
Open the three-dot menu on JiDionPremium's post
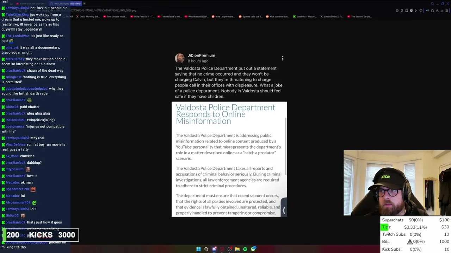click(x=283, y=58)
